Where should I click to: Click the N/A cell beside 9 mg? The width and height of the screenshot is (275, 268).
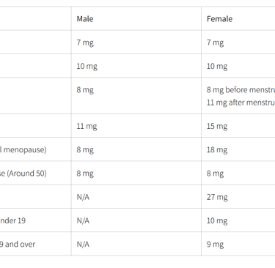83,245
